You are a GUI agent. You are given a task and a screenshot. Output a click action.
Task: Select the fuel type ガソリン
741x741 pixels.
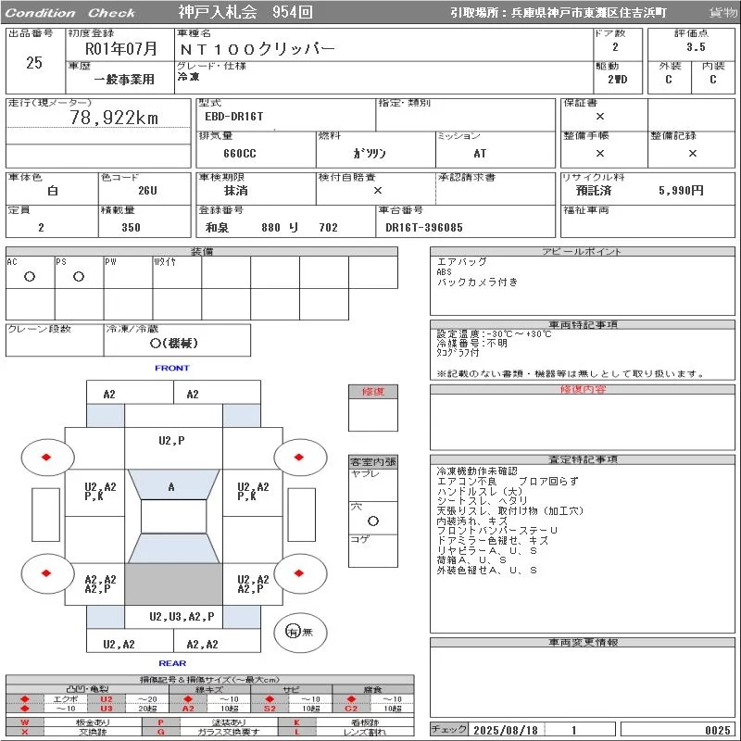coord(369,154)
